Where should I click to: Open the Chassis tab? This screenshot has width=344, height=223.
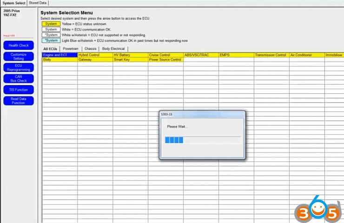click(90, 49)
